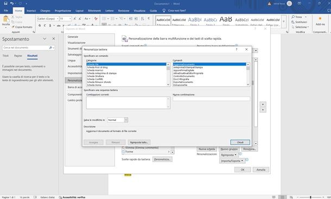This screenshot has height=199, width=331.
Task: Click the decrease indent icon
Action: [131, 18]
